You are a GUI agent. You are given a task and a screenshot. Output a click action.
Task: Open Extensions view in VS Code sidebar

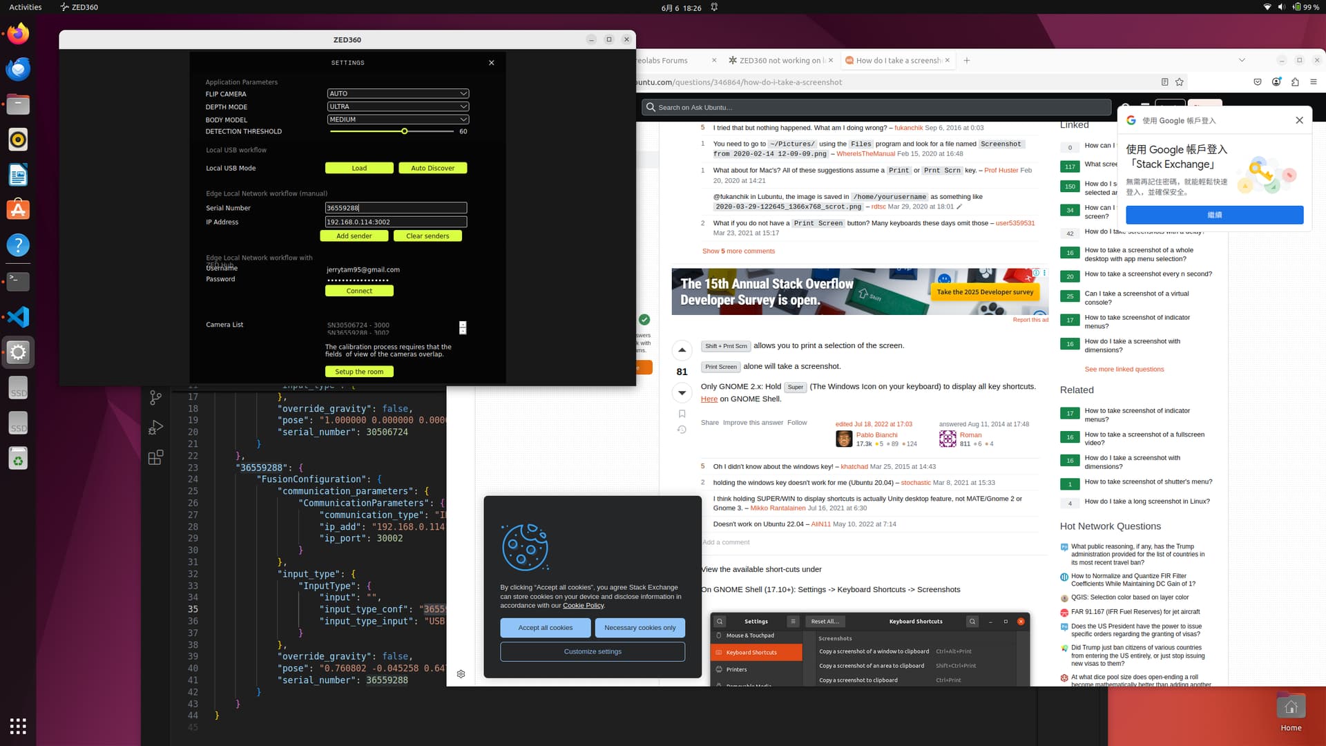156,457
